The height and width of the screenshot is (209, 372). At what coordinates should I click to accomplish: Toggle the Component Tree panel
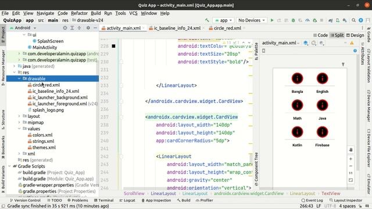pyautogui.click(x=256, y=169)
